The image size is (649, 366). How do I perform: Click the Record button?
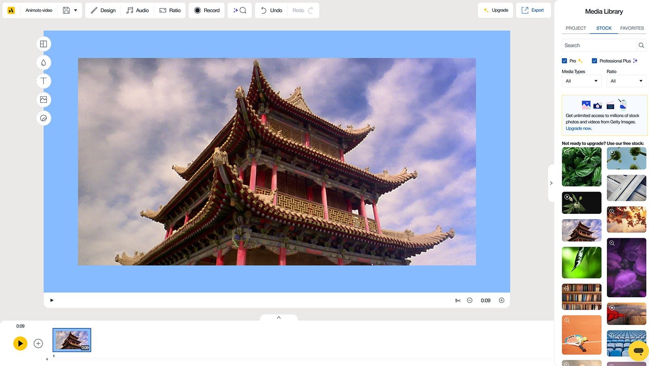(x=206, y=10)
